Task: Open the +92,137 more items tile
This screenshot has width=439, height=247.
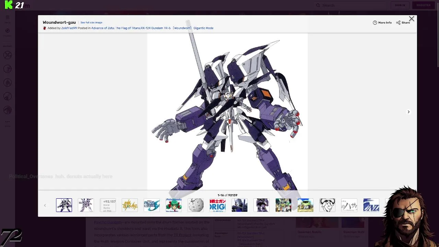Action: (108, 205)
